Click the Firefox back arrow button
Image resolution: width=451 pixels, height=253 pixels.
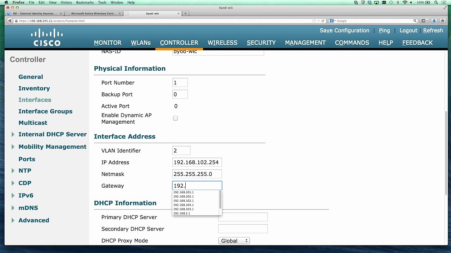[x=10, y=21]
